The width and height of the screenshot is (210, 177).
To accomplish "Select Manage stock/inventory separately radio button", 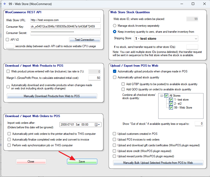I will coord(115,25).
